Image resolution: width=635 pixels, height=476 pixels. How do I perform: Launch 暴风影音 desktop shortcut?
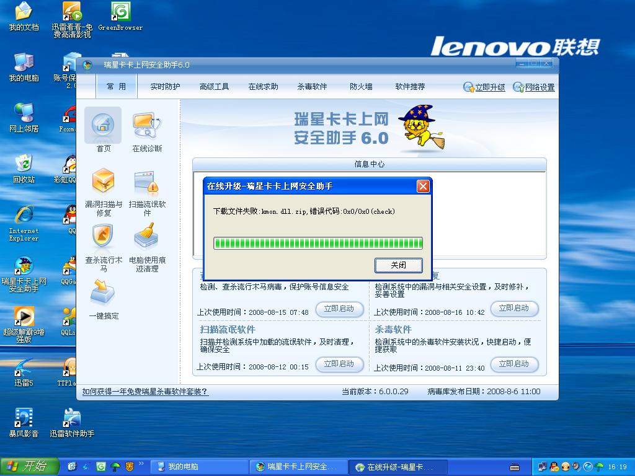click(24, 423)
